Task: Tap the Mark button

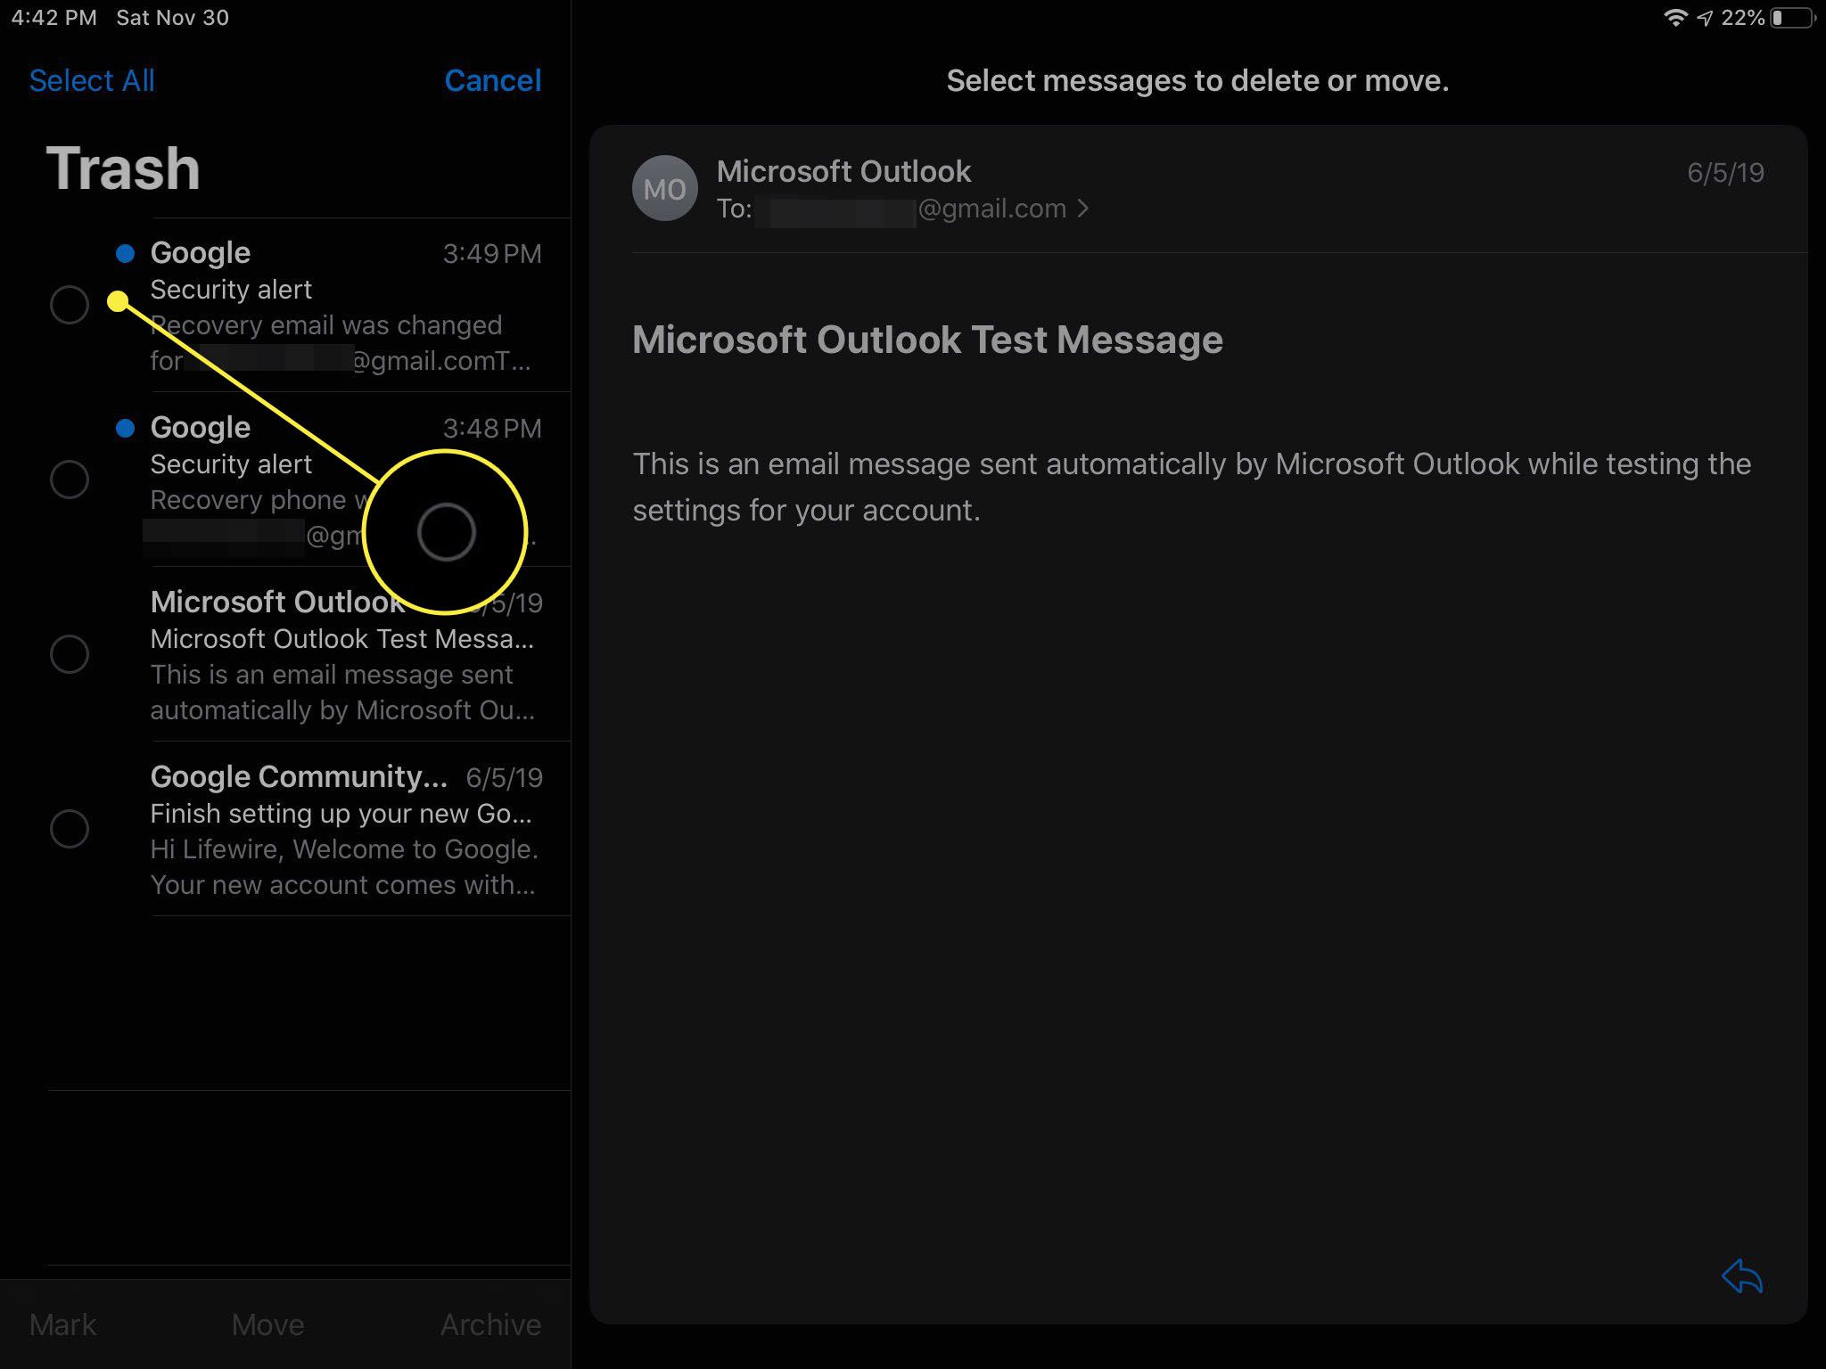Action: point(62,1324)
